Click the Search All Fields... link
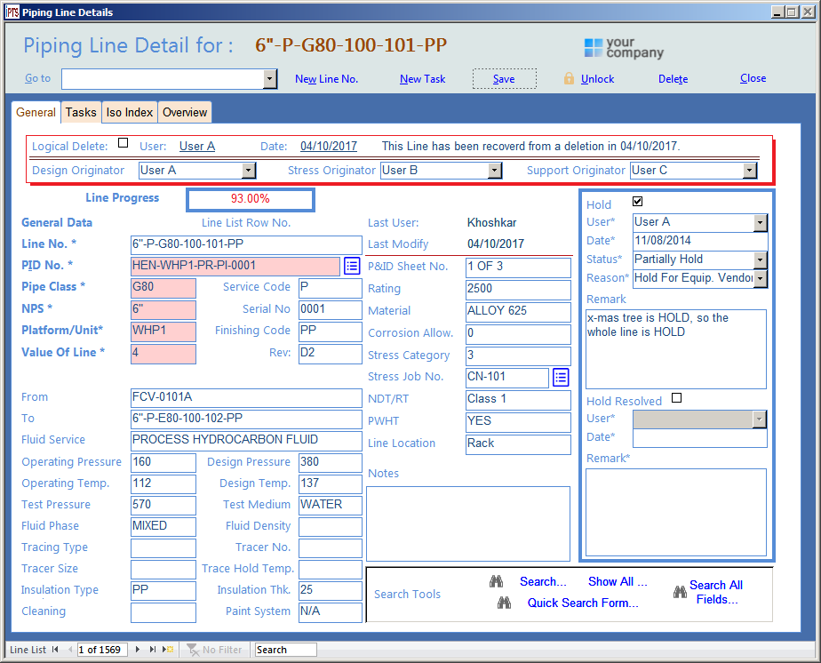This screenshot has height=663, width=821. click(x=716, y=592)
